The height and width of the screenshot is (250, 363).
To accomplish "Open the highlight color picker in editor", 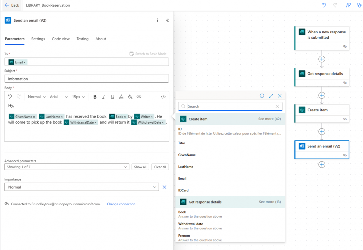I will coord(130,97).
